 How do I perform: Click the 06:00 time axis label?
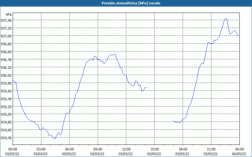69,149
